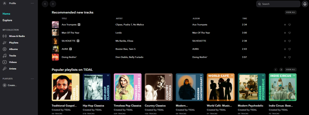Open artist link Lorde
309x115 pixels.
click(119, 33)
